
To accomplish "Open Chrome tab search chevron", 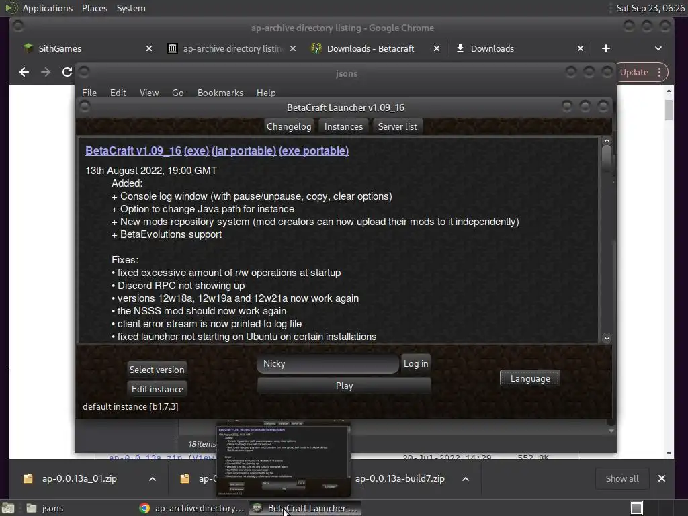I will coord(658,48).
